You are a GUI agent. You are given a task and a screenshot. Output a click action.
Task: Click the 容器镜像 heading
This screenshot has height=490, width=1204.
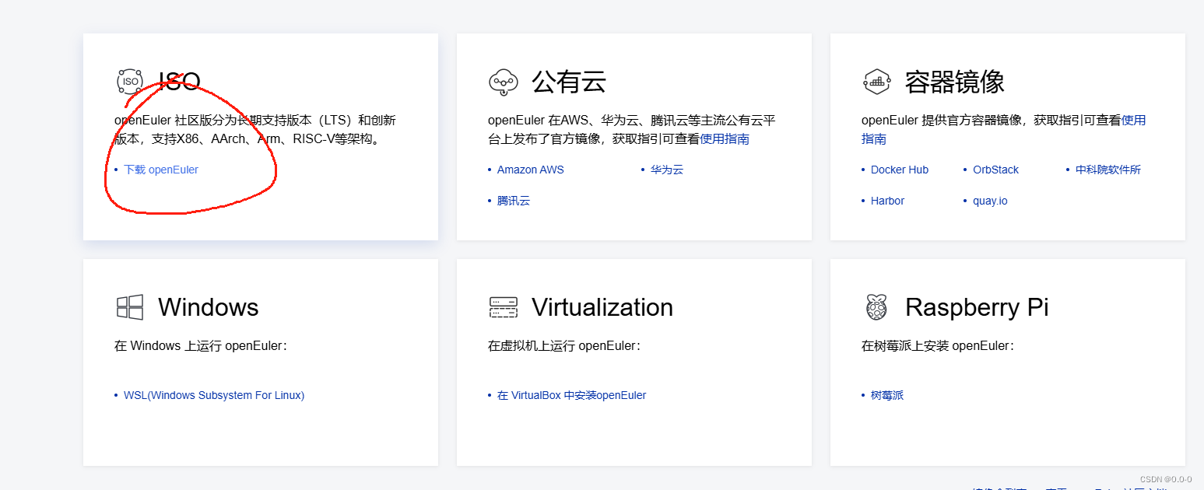955,82
